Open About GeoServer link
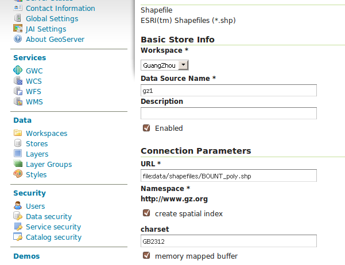345x265 pixels. (x=55, y=39)
